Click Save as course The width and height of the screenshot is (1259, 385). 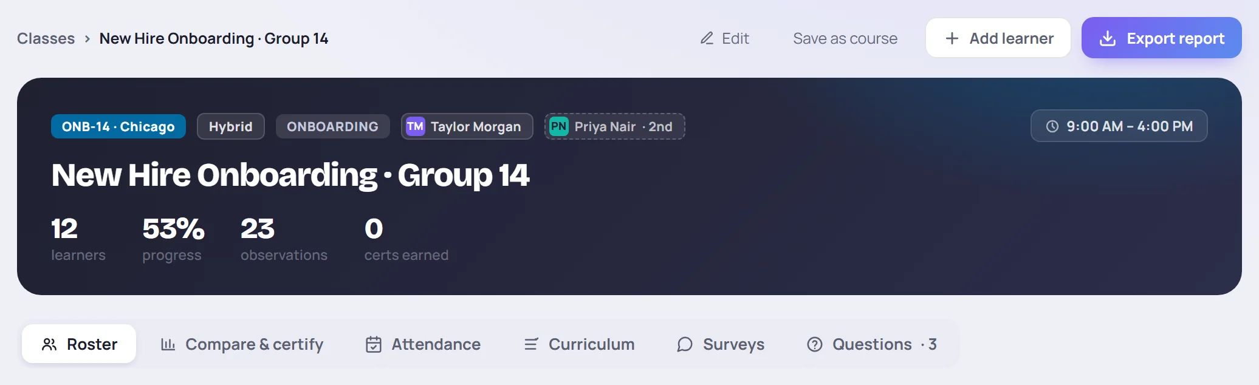point(845,38)
